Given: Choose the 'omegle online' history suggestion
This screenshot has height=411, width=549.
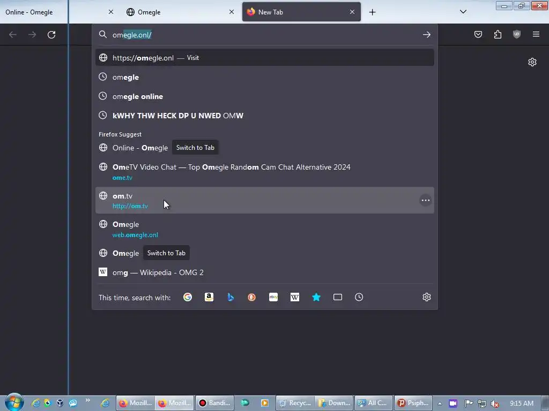Looking at the screenshot, I should point(265,96).
